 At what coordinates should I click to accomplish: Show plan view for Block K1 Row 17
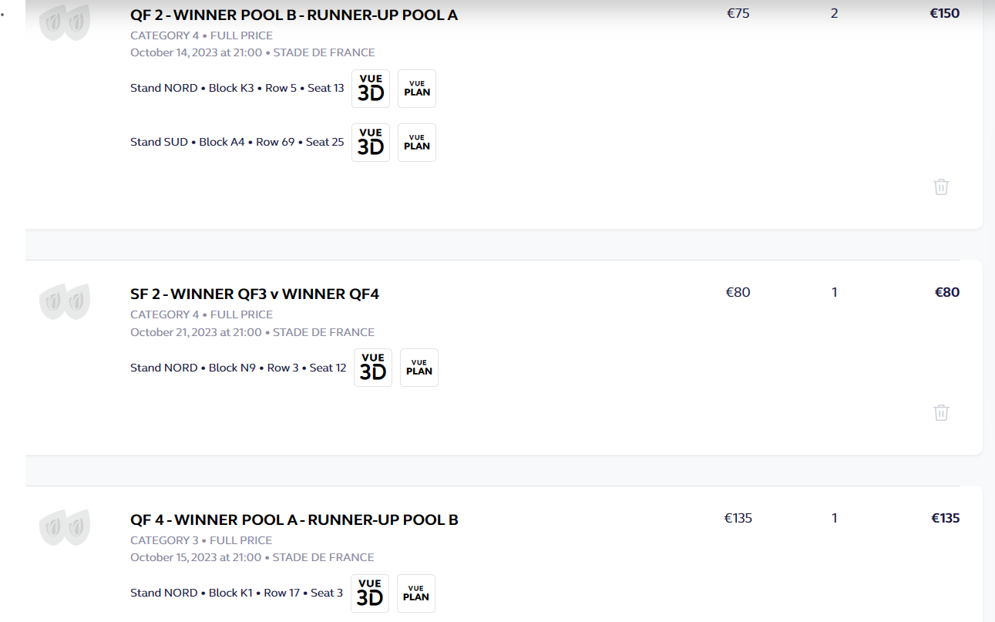416,593
